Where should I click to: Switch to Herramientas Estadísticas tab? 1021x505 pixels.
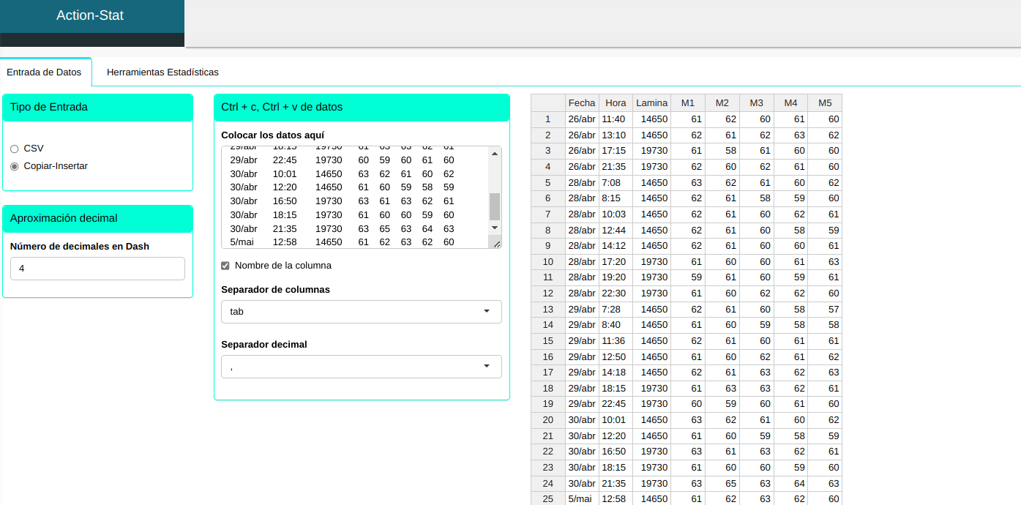point(162,72)
